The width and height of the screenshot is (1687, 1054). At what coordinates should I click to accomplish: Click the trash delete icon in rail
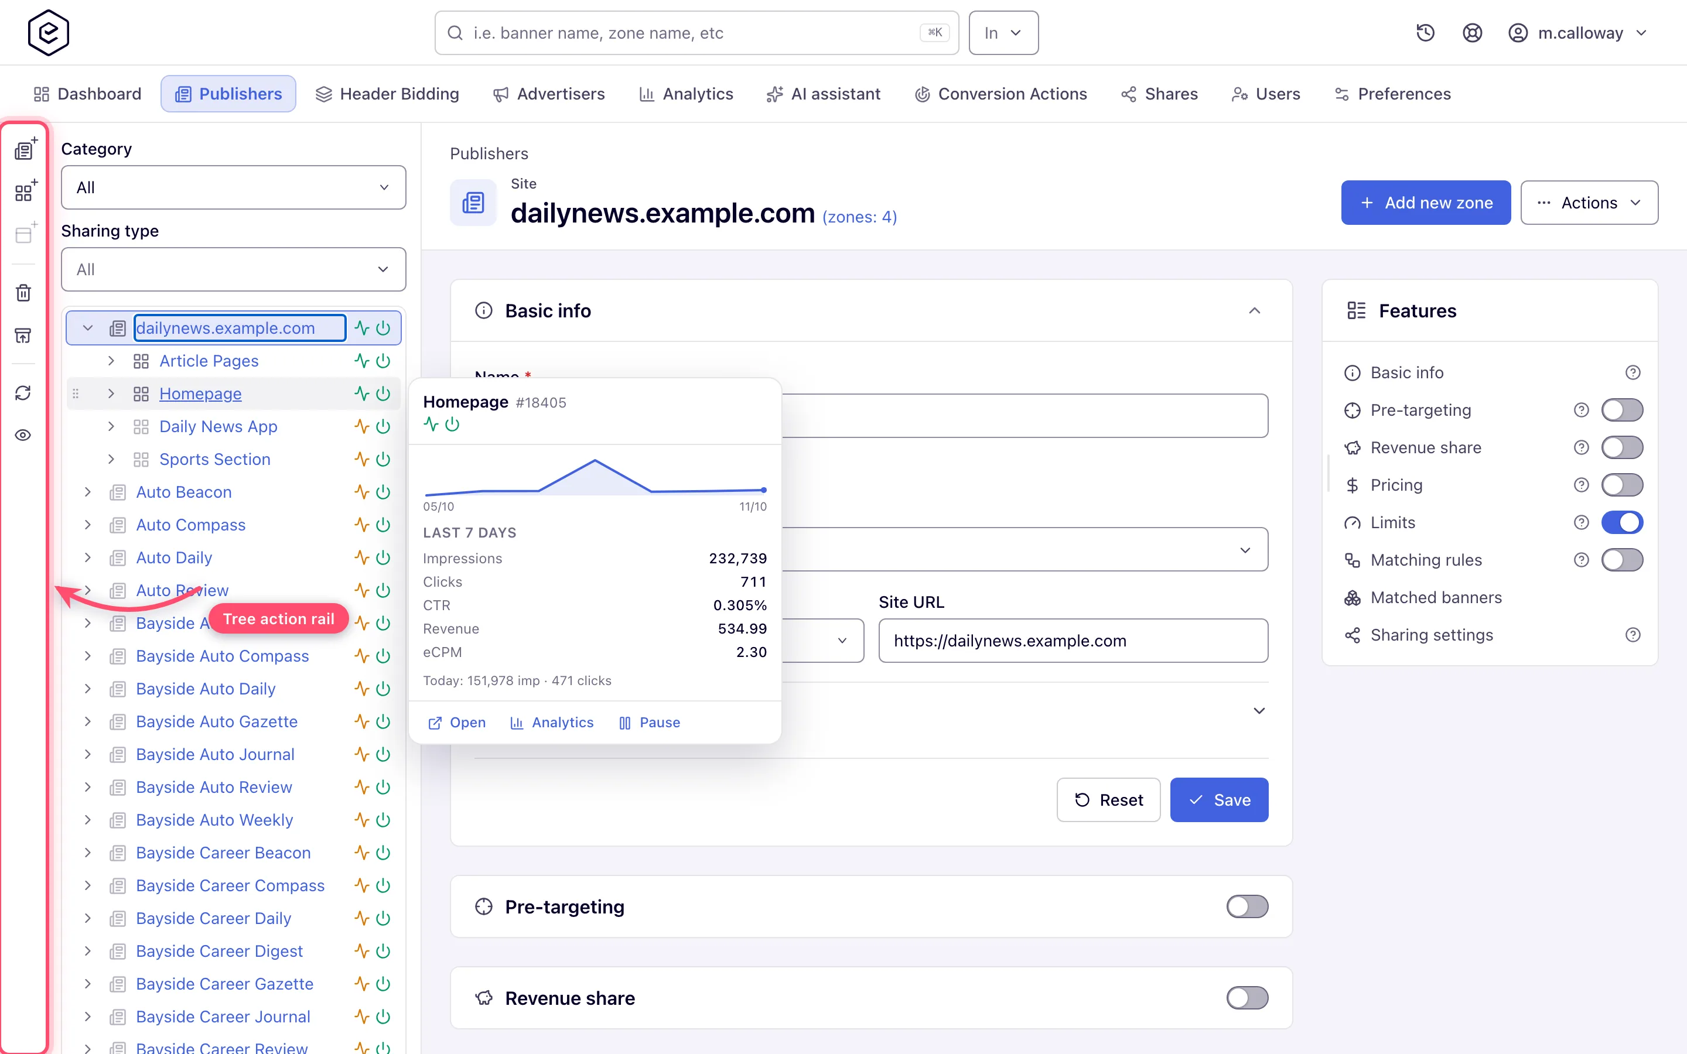[x=23, y=292]
